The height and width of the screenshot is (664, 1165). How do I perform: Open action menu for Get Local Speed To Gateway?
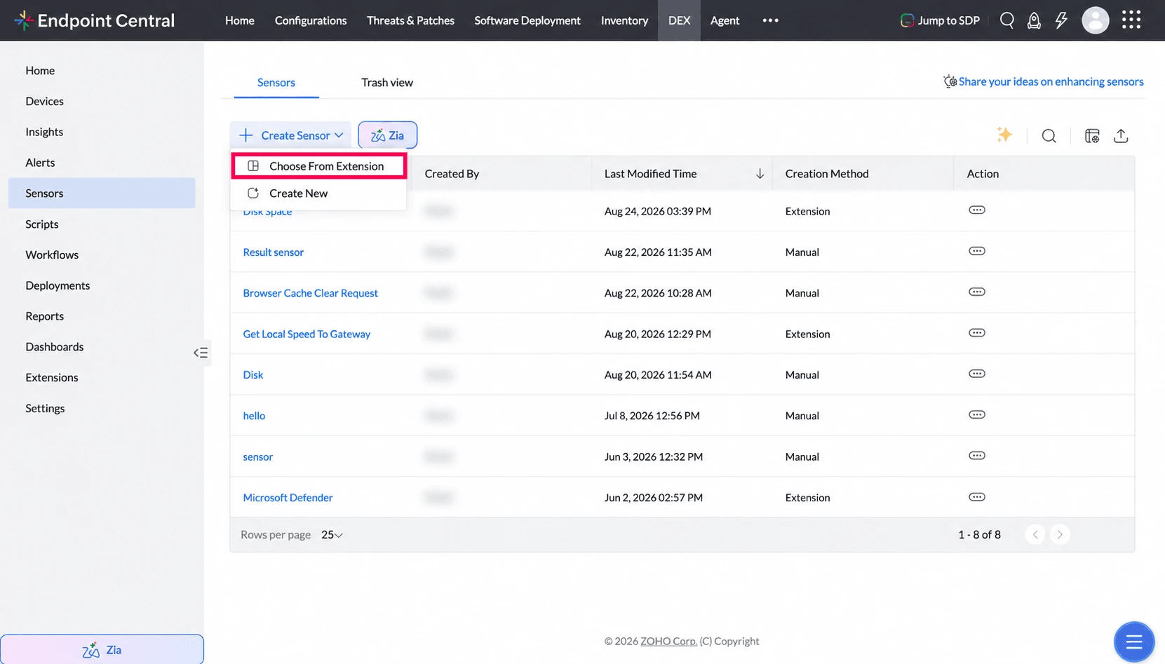[976, 333]
